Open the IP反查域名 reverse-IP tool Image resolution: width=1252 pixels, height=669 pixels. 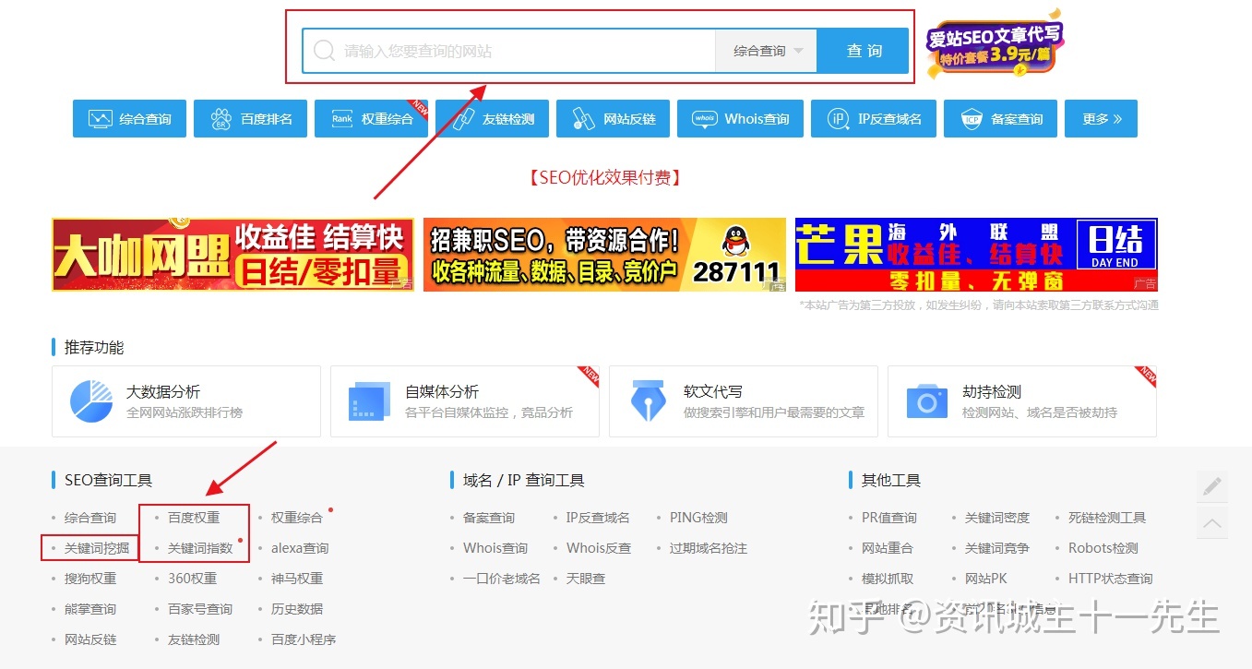pyautogui.click(x=873, y=118)
